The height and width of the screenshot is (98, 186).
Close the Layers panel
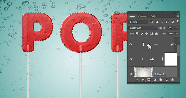click(178, 13)
